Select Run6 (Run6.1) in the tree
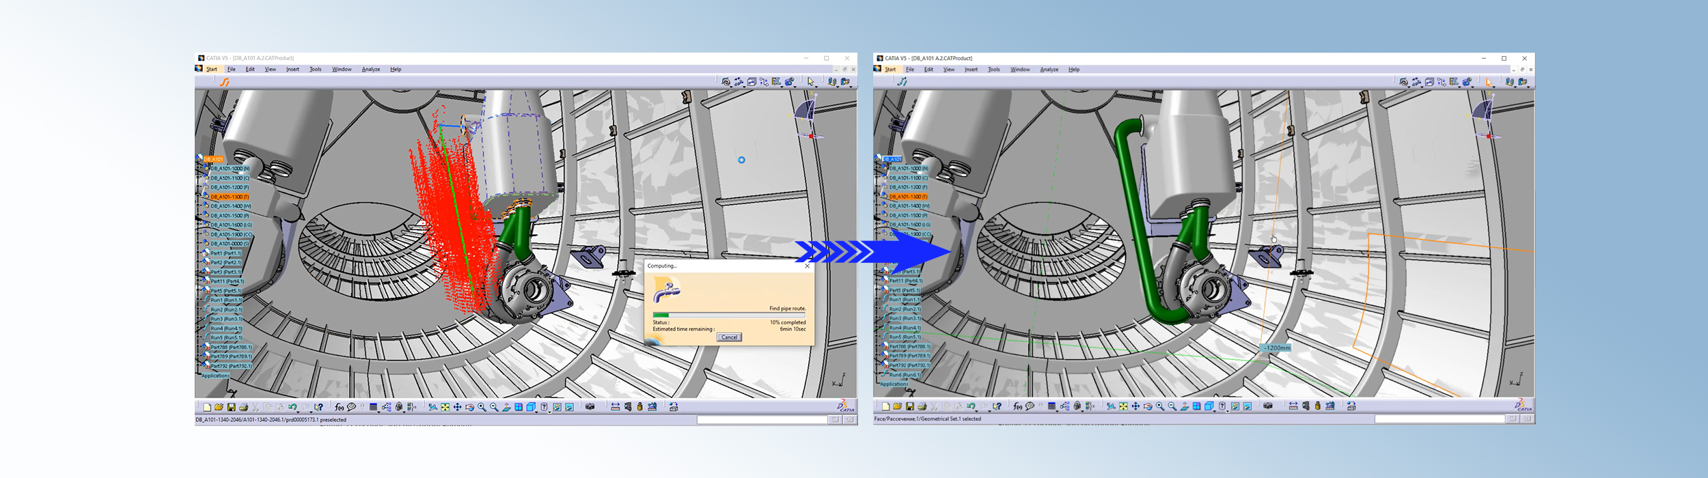The height and width of the screenshot is (478, 1708). click(905, 375)
